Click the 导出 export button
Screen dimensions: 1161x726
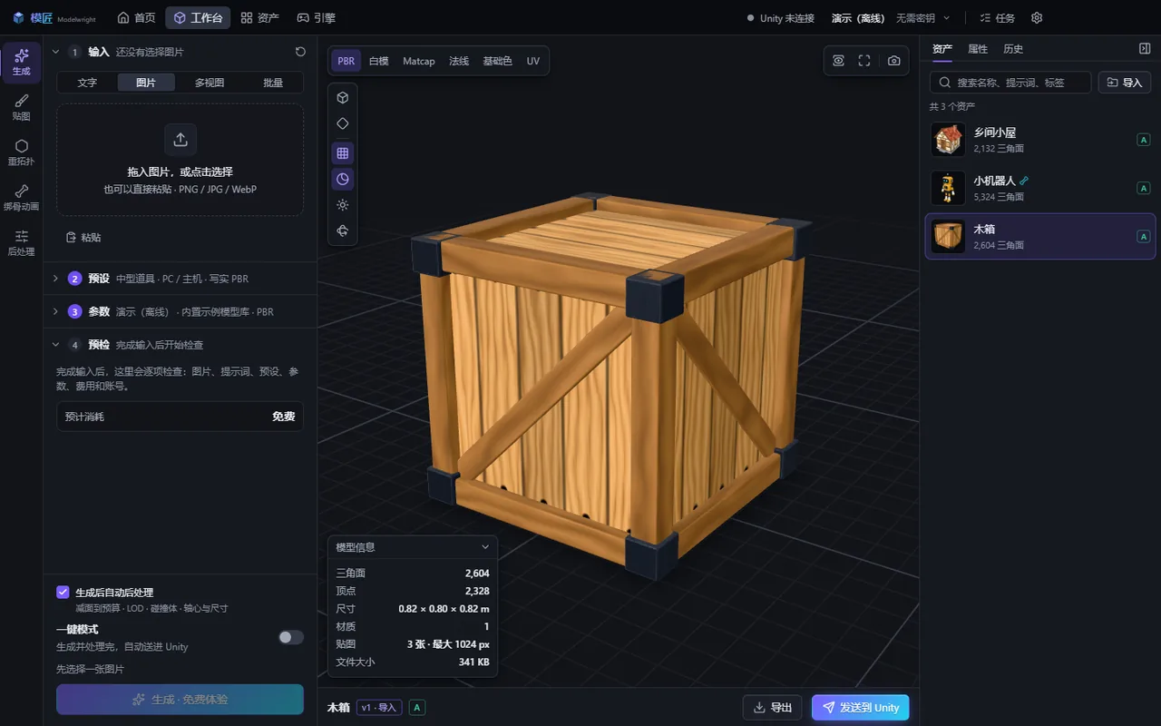click(x=772, y=708)
